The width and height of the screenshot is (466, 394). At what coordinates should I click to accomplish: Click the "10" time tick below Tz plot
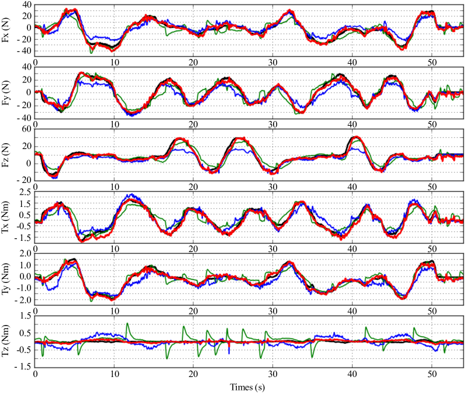point(115,374)
